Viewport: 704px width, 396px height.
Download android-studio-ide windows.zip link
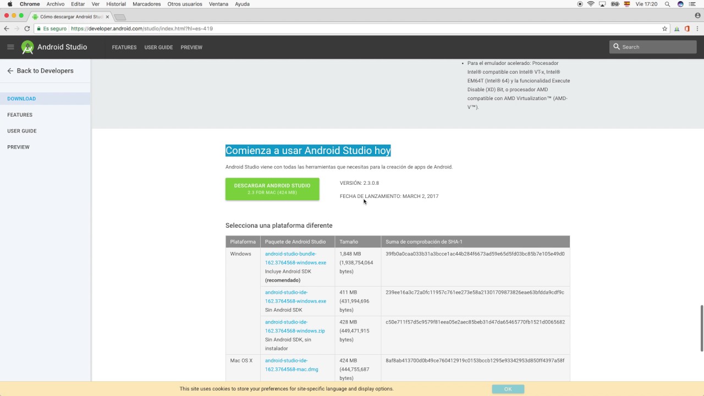(x=295, y=326)
